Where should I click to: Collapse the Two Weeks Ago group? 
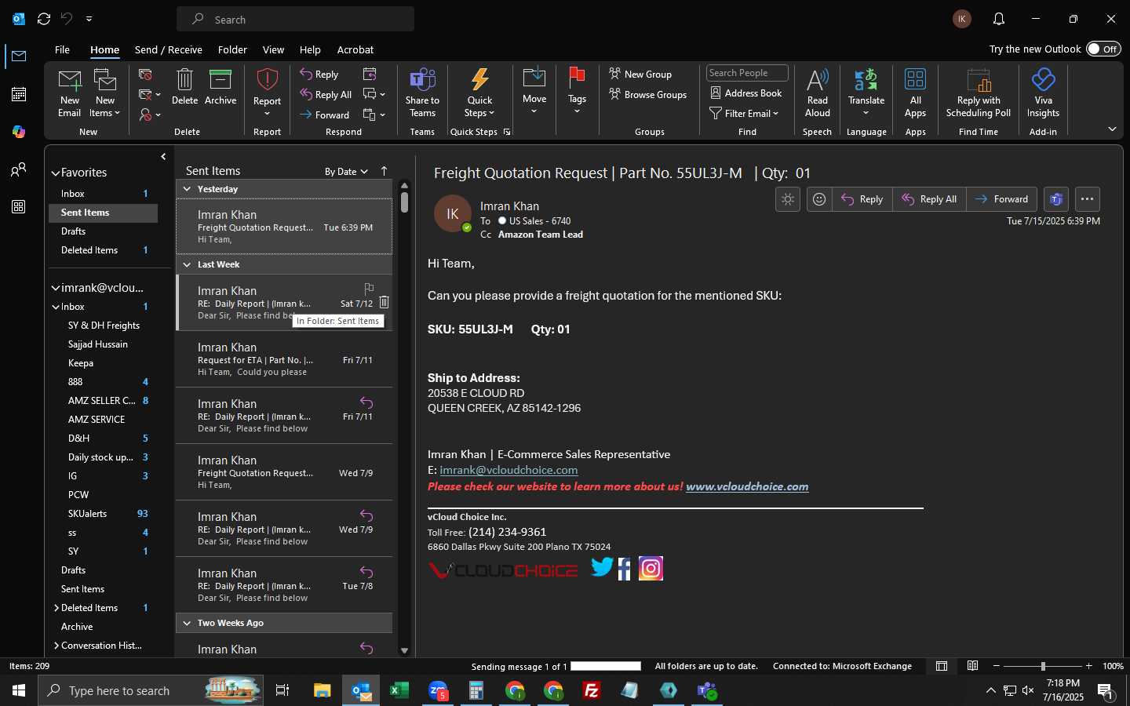click(187, 623)
